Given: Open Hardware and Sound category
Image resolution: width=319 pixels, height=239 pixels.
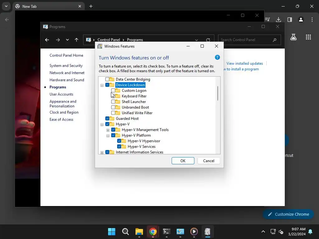Looking at the screenshot, I should tap(67, 80).
